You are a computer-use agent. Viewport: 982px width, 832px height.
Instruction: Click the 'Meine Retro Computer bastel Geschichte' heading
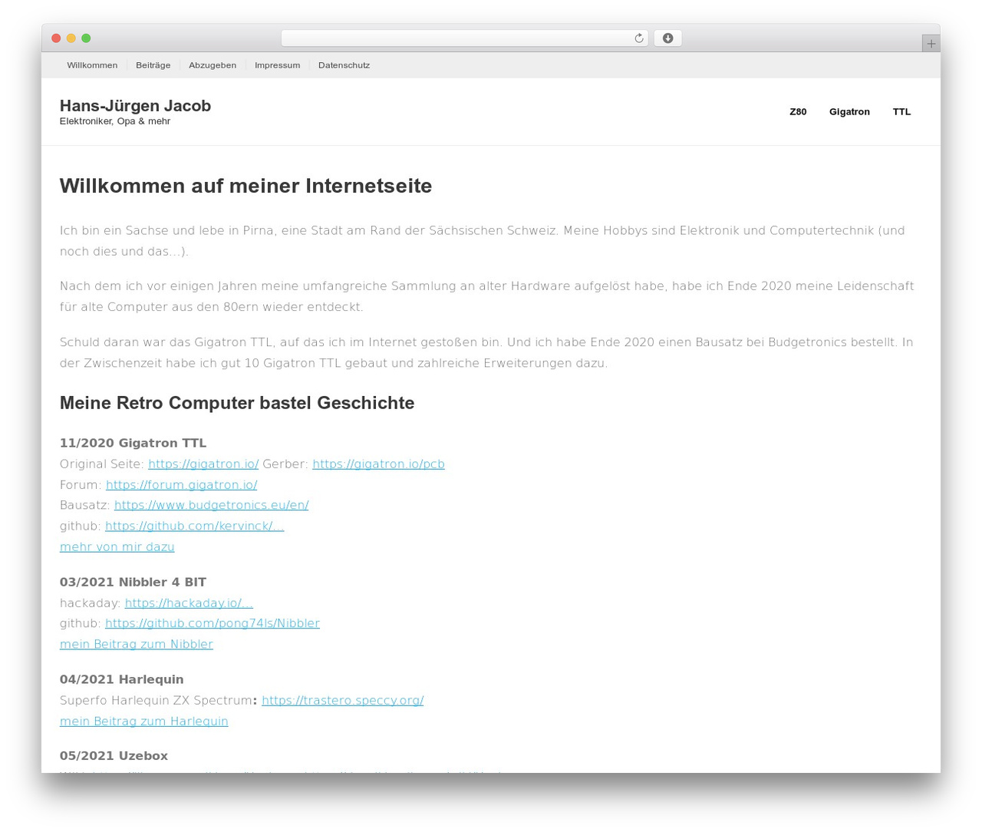point(237,403)
